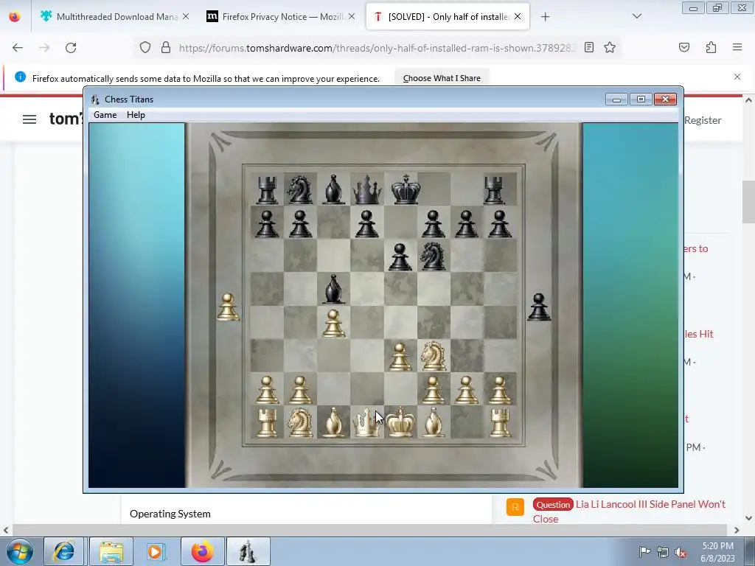Select the white pawn on f2
The width and height of the screenshot is (755, 566).
(433, 389)
